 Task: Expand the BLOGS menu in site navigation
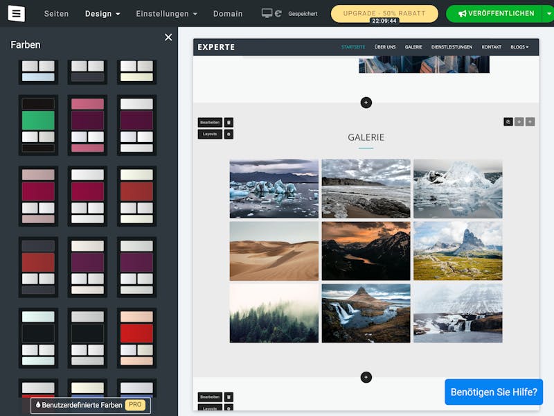tap(519, 47)
